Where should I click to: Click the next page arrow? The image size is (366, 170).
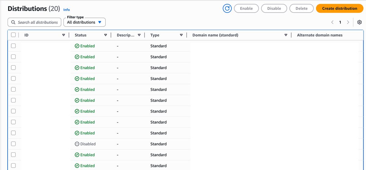click(x=348, y=22)
